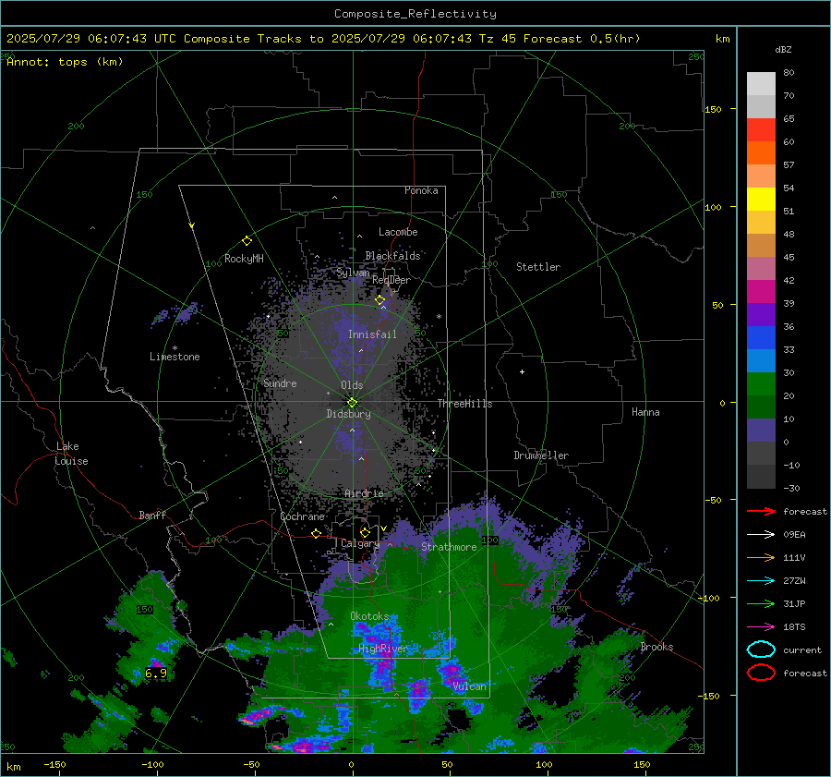Click the Drumheller town label
Image resolution: width=831 pixels, height=777 pixels.
tap(541, 455)
